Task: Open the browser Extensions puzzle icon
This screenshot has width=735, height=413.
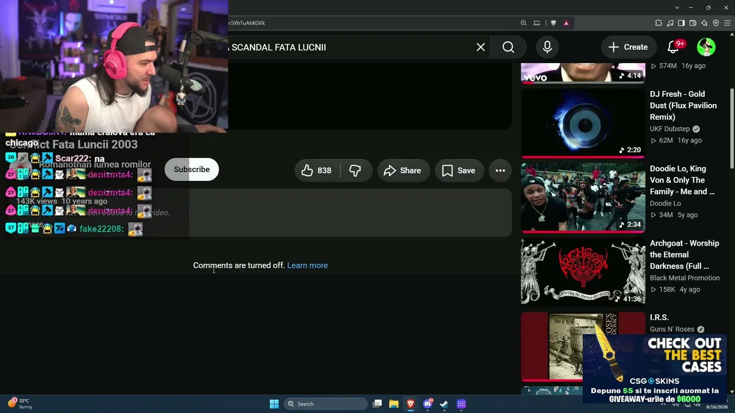Action: pyautogui.click(x=659, y=23)
